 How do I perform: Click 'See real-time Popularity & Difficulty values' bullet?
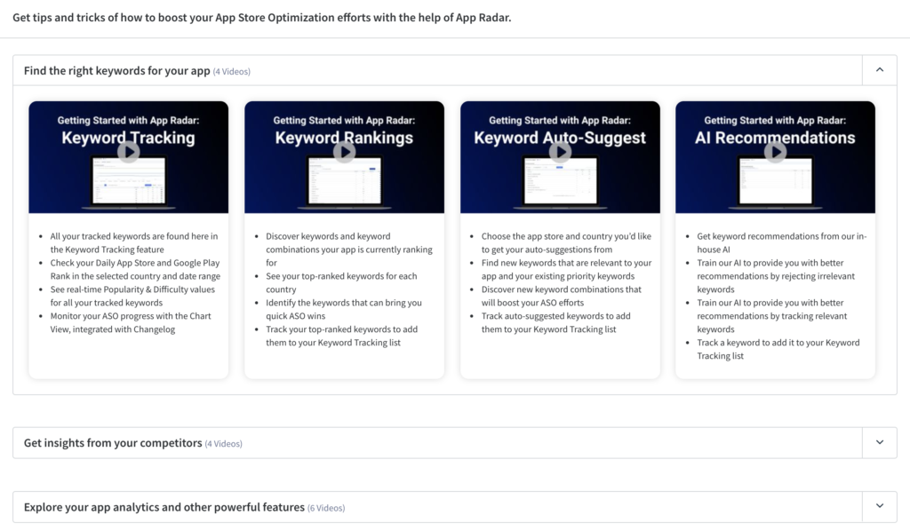pyautogui.click(x=132, y=297)
